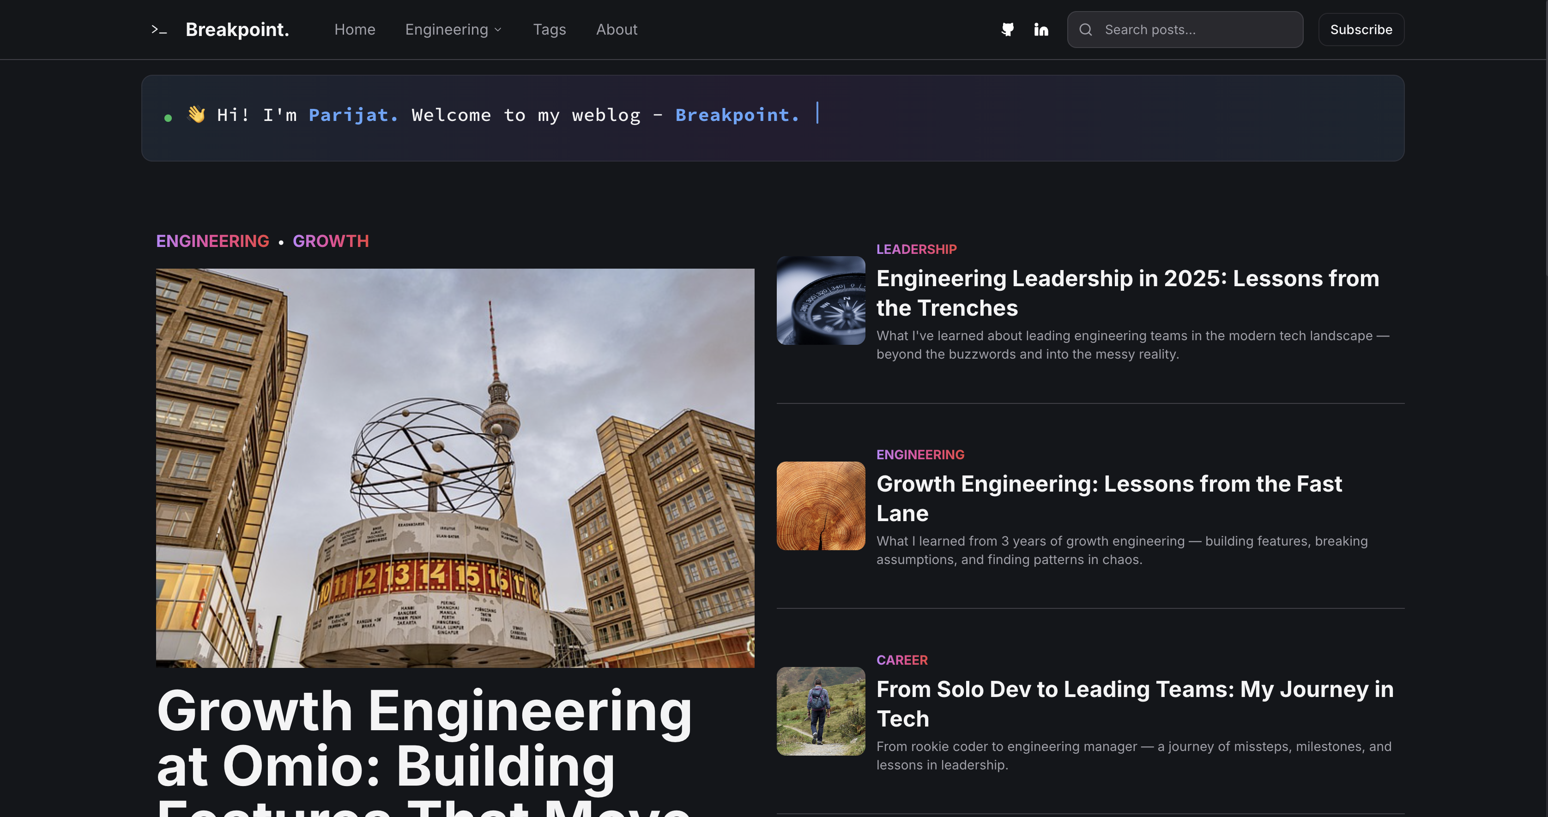Open From Solo Dev to Leading Teams post
Viewport: 1548px width, 817px height.
click(1135, 704)
